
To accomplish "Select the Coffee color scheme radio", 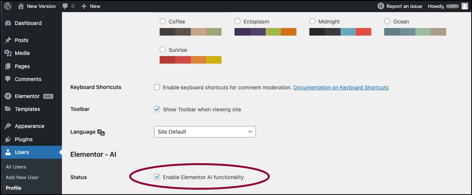I will click(163, 21).
